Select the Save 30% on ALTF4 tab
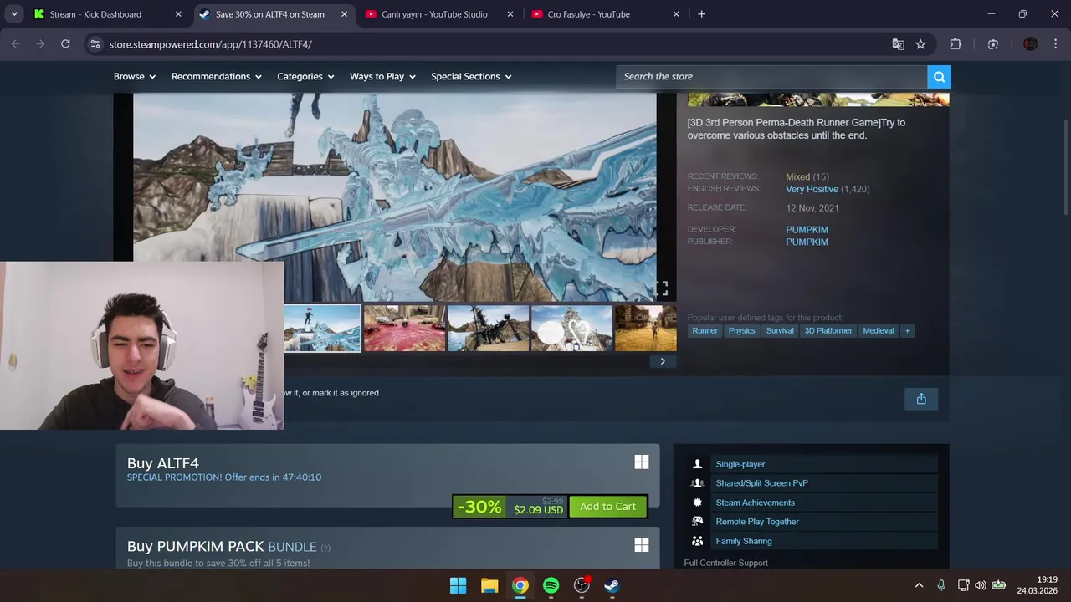This screenshot has width=1071, height=602. click(x=275, y=14)
